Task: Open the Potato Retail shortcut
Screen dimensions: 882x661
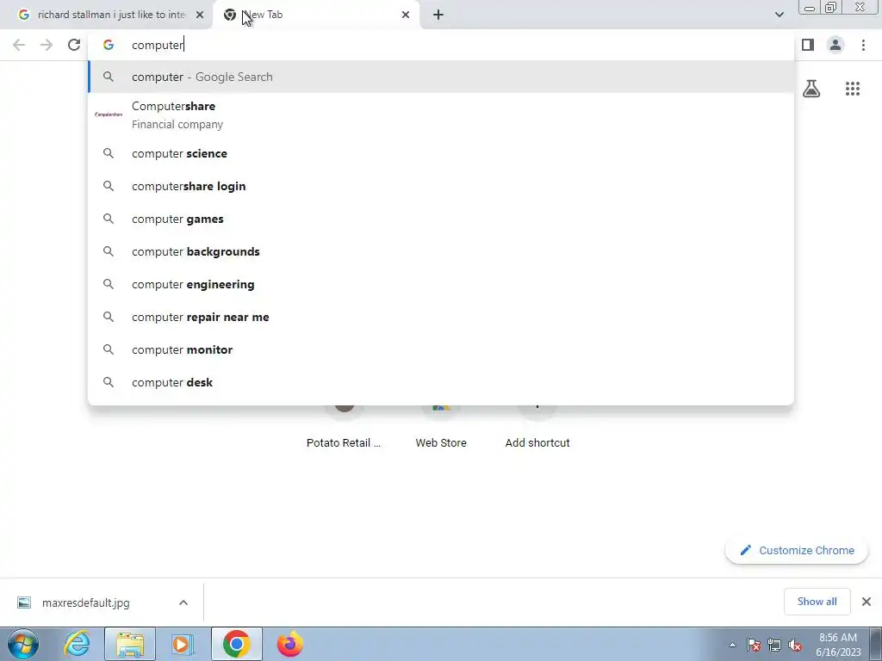Action: [344, 427]
